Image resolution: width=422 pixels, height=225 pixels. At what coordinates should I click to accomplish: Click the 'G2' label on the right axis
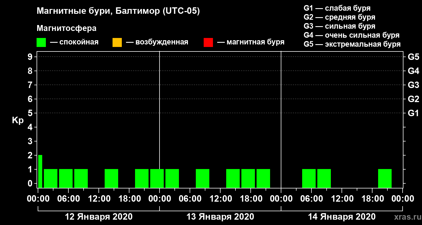tap(413, 99)
